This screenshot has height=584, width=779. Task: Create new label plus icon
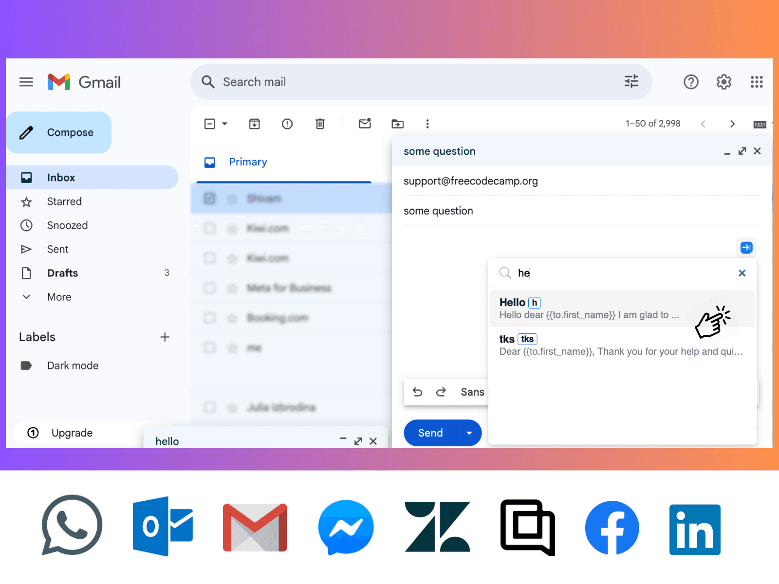(x=165, y=337)
